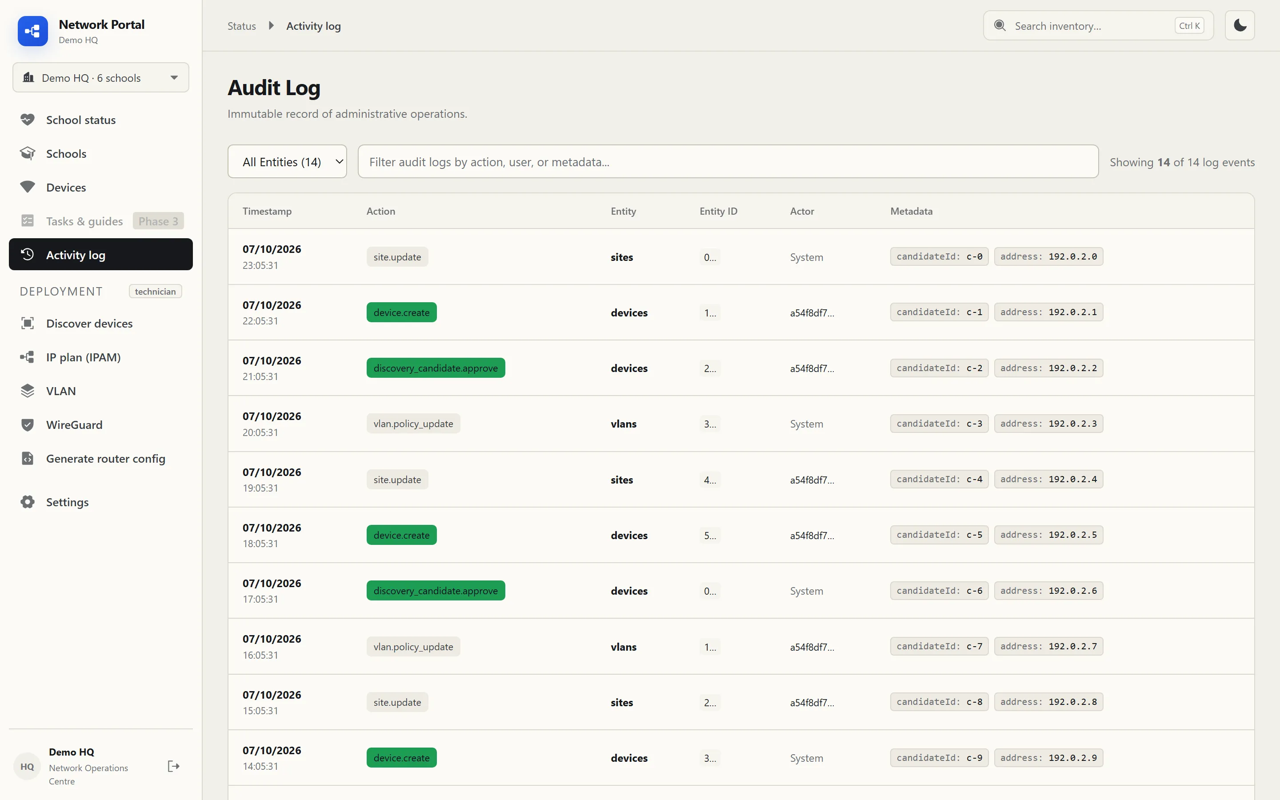Screen dimensions: 1280x800
Task: Click the Timestamp column header
Action: click(x=267, y=211)
